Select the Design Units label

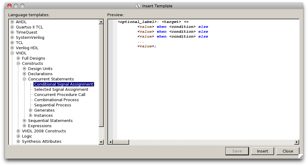point(40,69)
